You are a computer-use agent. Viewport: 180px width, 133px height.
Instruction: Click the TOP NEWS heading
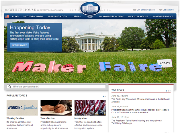click(x=118, y=90)
